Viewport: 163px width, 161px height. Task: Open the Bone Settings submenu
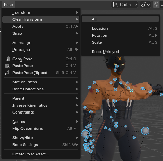[x=41, y=145]
